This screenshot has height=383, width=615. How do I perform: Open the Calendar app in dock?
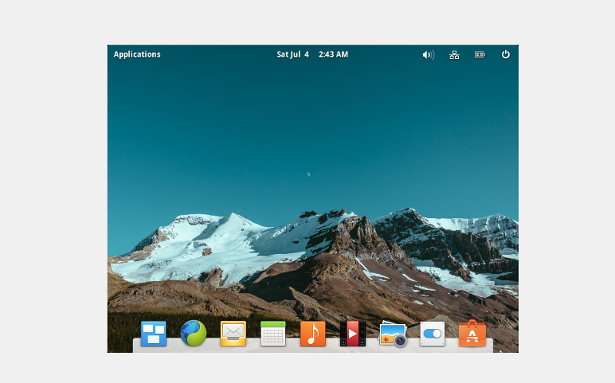point(273,334)
